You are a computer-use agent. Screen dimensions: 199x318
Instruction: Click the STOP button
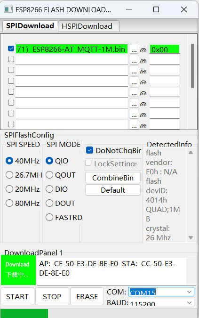click(52, 296)
